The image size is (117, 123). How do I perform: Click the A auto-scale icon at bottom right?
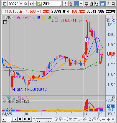(x=113, y=119)
